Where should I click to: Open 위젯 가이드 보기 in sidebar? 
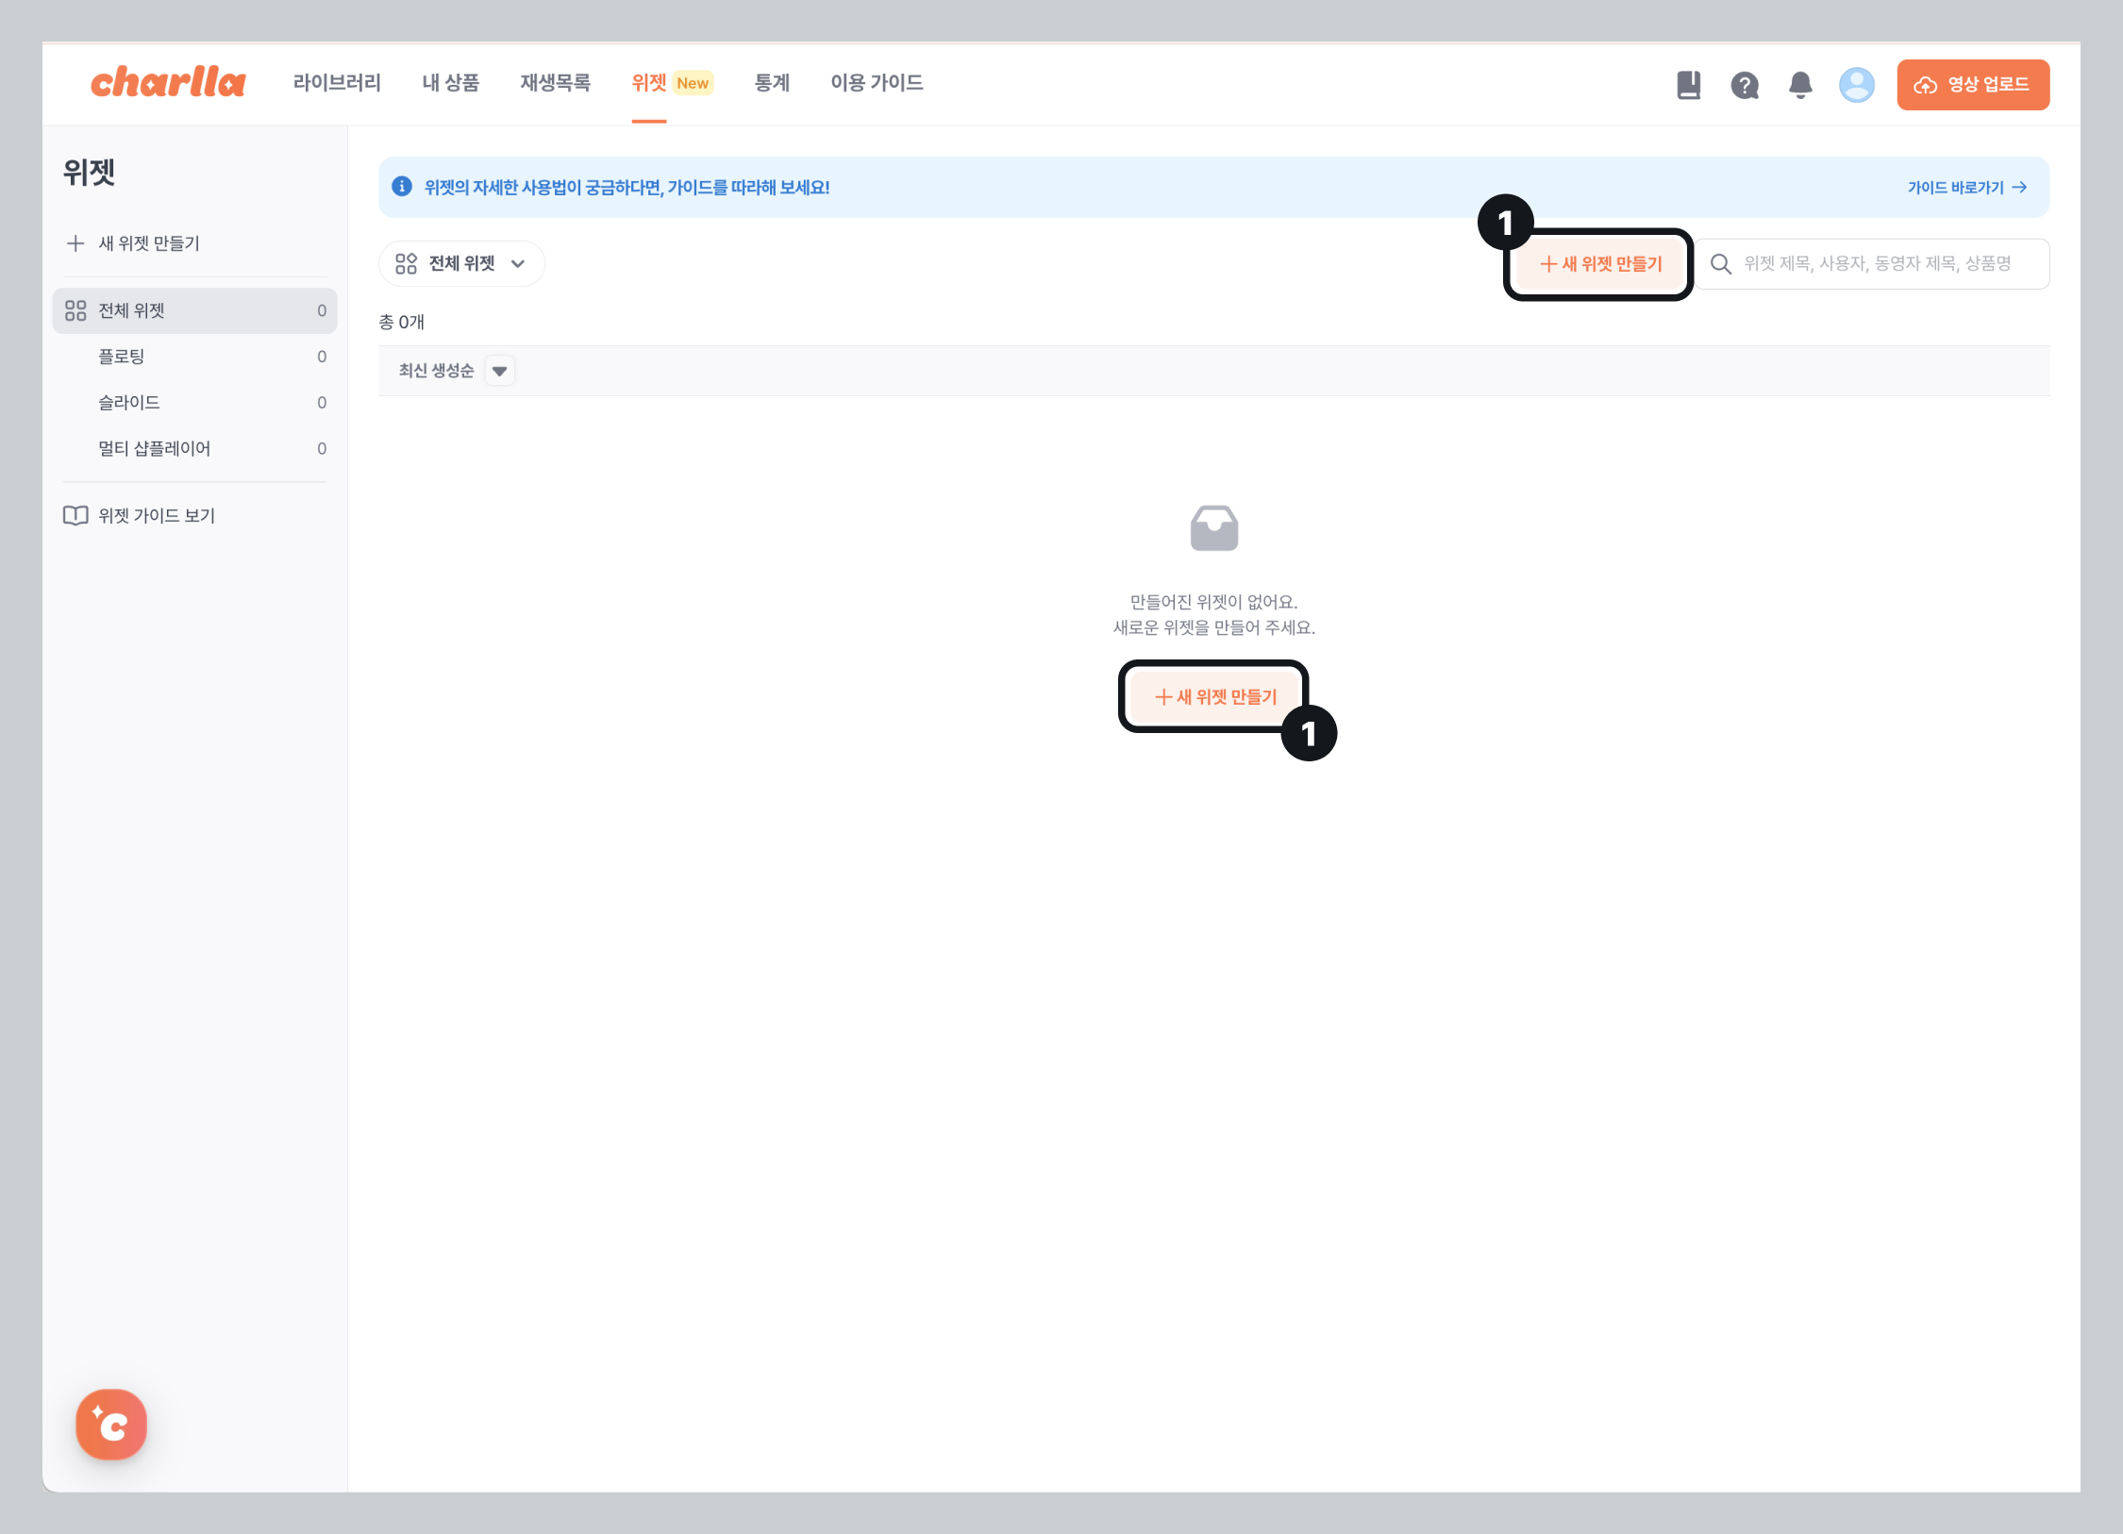click(x=157, y=515)
